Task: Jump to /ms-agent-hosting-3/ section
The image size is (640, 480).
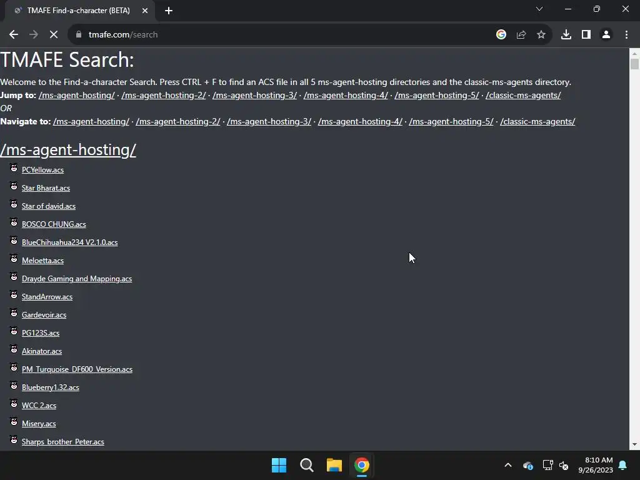Action: 255,95
